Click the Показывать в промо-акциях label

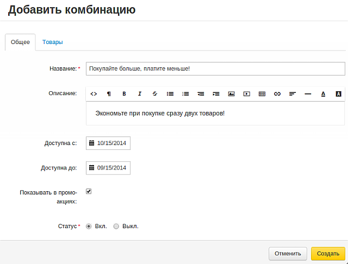pos(48,197)
